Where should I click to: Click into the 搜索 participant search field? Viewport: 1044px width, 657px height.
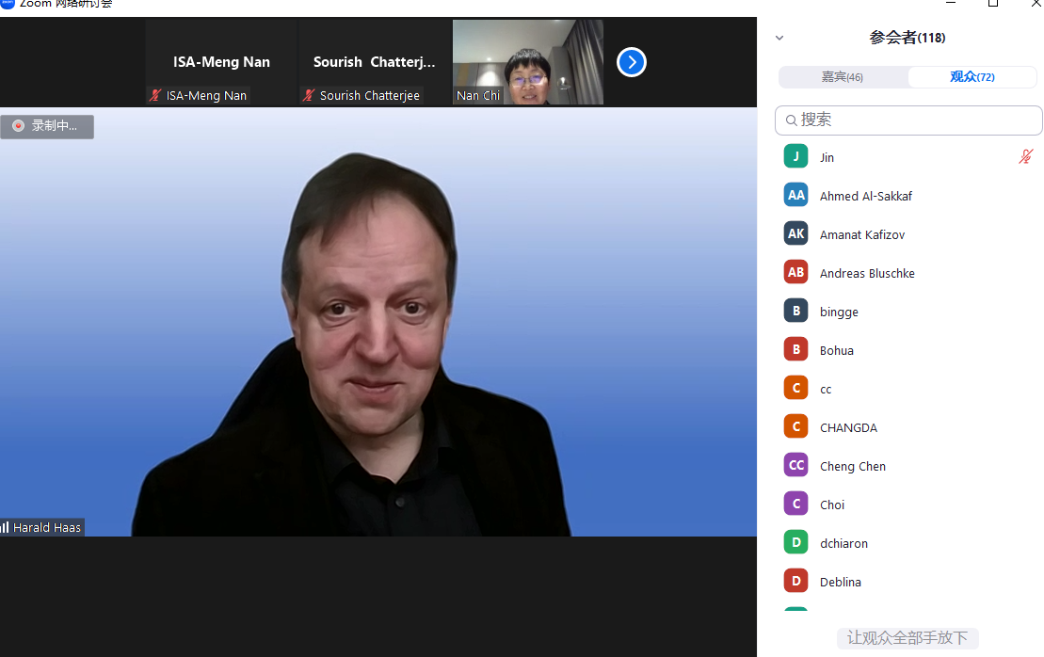pyautogui.click(x=913, y=120)
